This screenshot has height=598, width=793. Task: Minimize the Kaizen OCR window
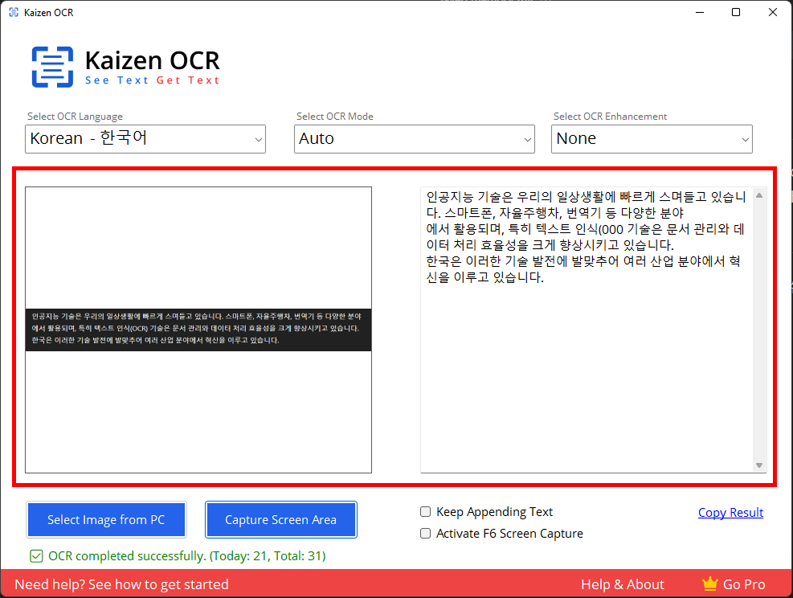point(699,13)
